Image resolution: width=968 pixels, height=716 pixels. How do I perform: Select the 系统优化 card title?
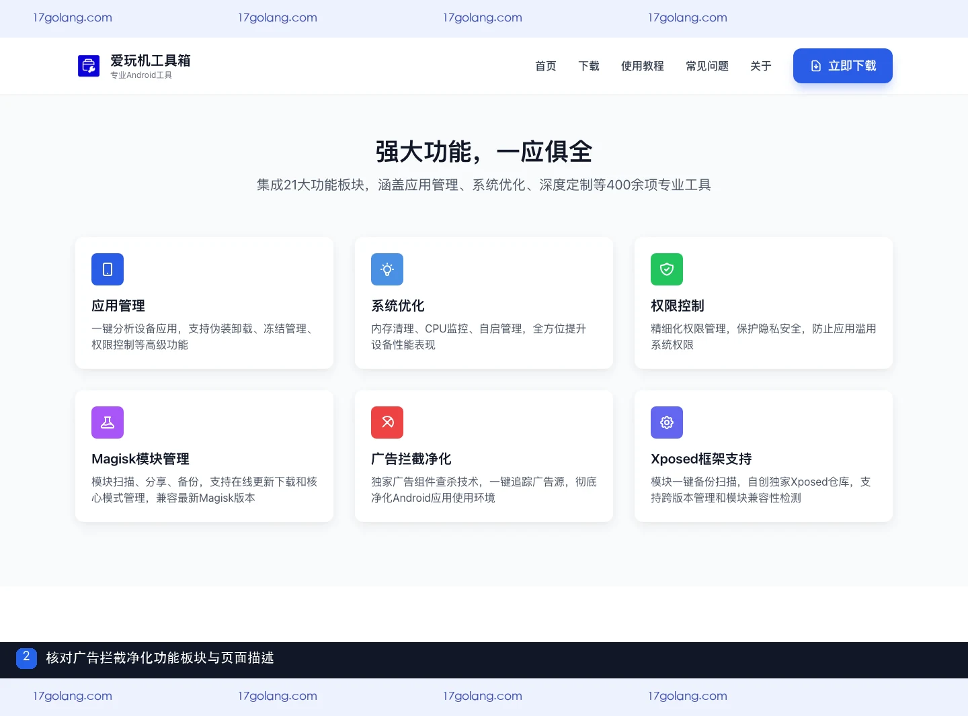click(398, 306)
